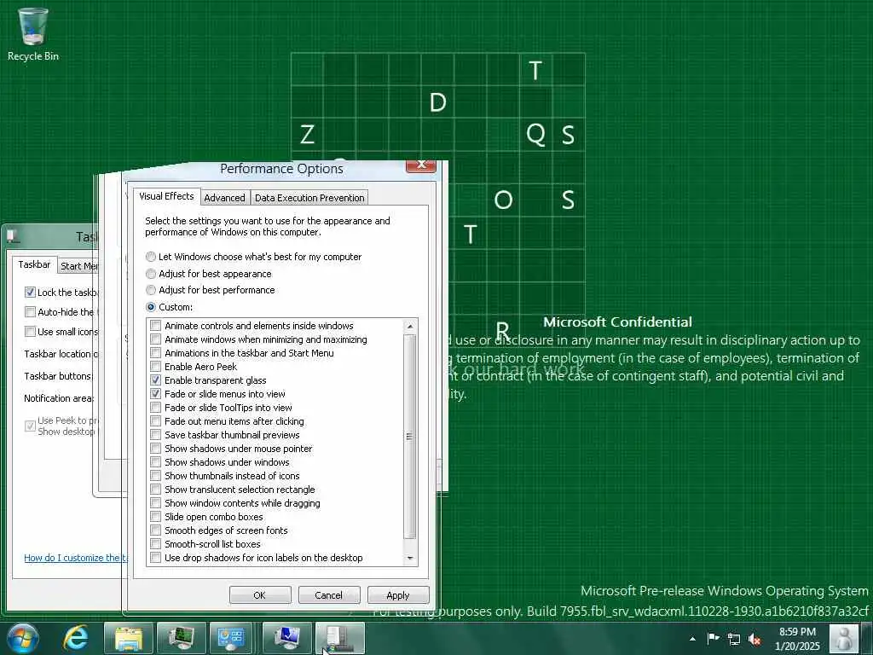Check Save taskbar thumbnail previews

click(156, 435)
